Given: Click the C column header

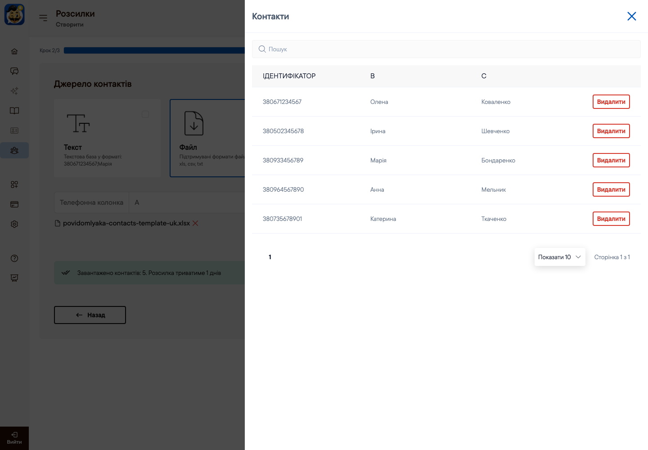Looking at the screenshot, I should [484, 76].
